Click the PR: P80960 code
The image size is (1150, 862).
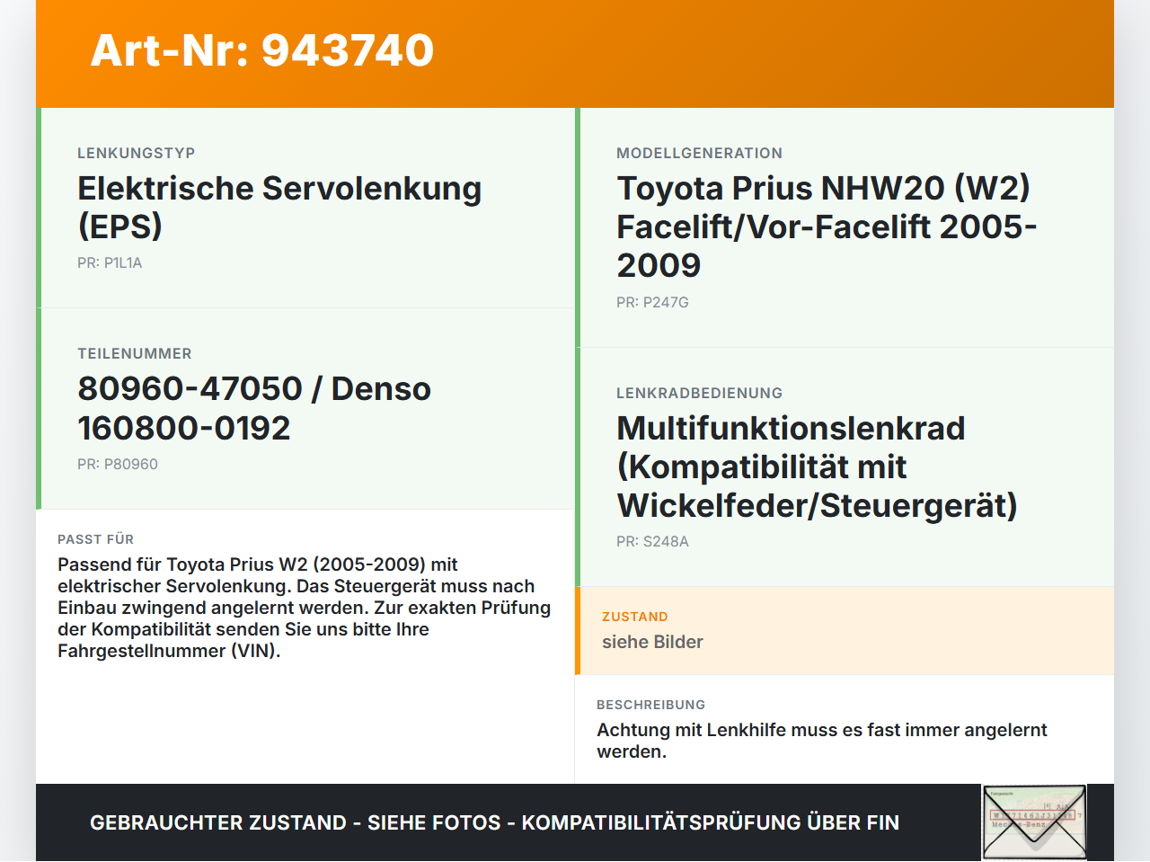[x=118, y=464]
